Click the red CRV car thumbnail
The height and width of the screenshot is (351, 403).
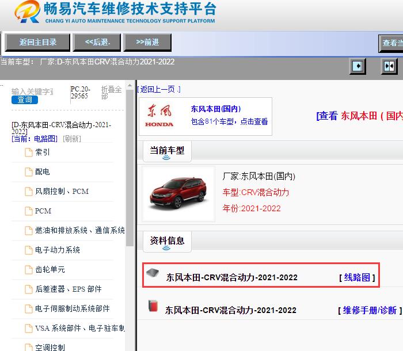click(178, 193)
